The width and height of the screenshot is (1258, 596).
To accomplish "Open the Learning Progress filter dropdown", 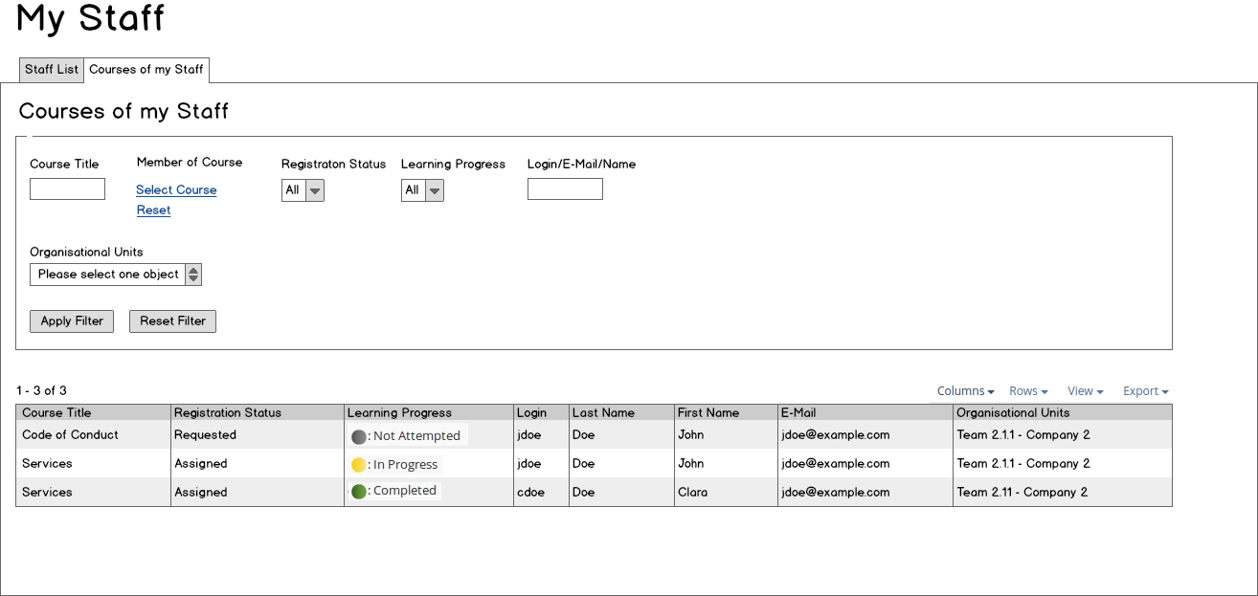I will click(422, 190).
